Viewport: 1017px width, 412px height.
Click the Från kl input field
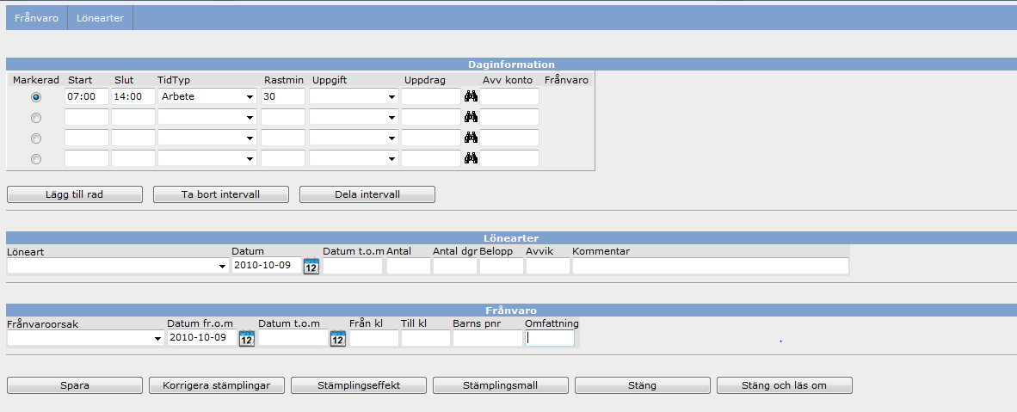click(374, 338)
